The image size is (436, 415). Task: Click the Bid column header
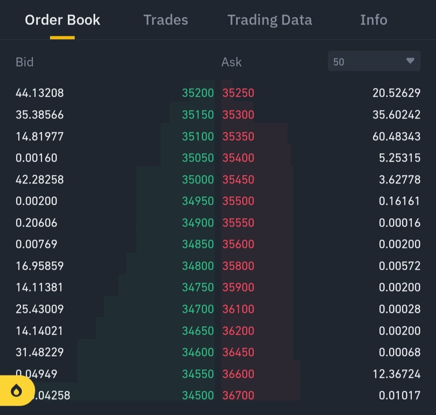click(24, 62)
